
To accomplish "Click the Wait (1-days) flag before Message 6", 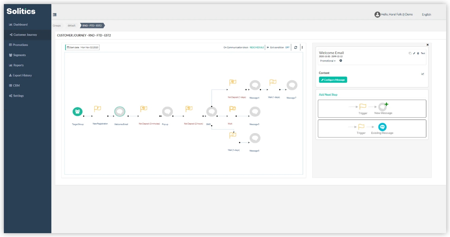I will pos(233,135).
